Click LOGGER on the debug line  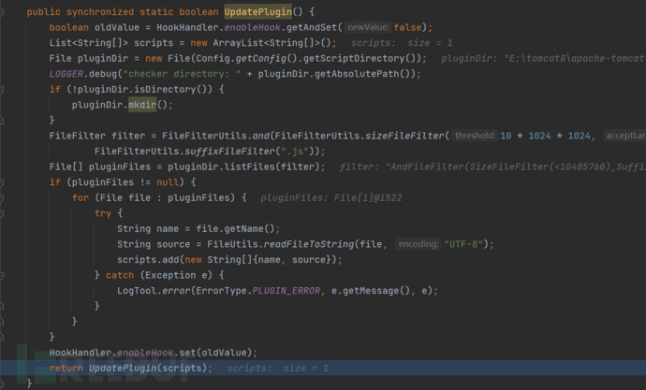coord(66,74)
